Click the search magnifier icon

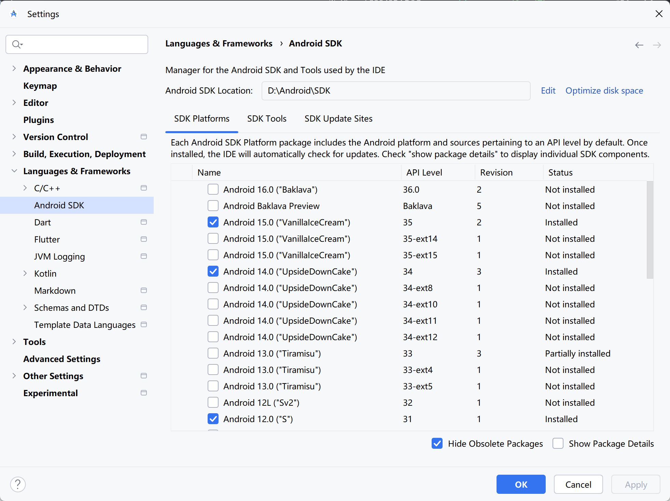click(17, 44)
